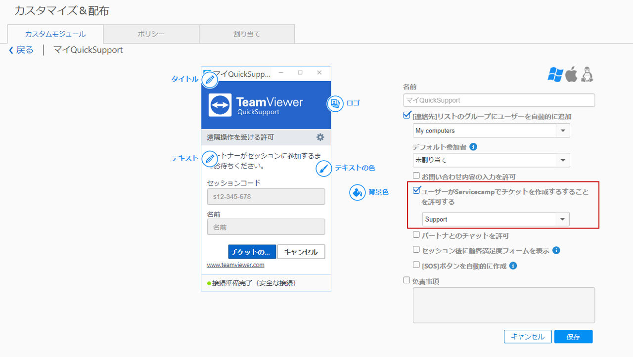Click the gear icon in QuickSupport preview
This screenshot has width=633, height=357.
(x=320, y=137)
